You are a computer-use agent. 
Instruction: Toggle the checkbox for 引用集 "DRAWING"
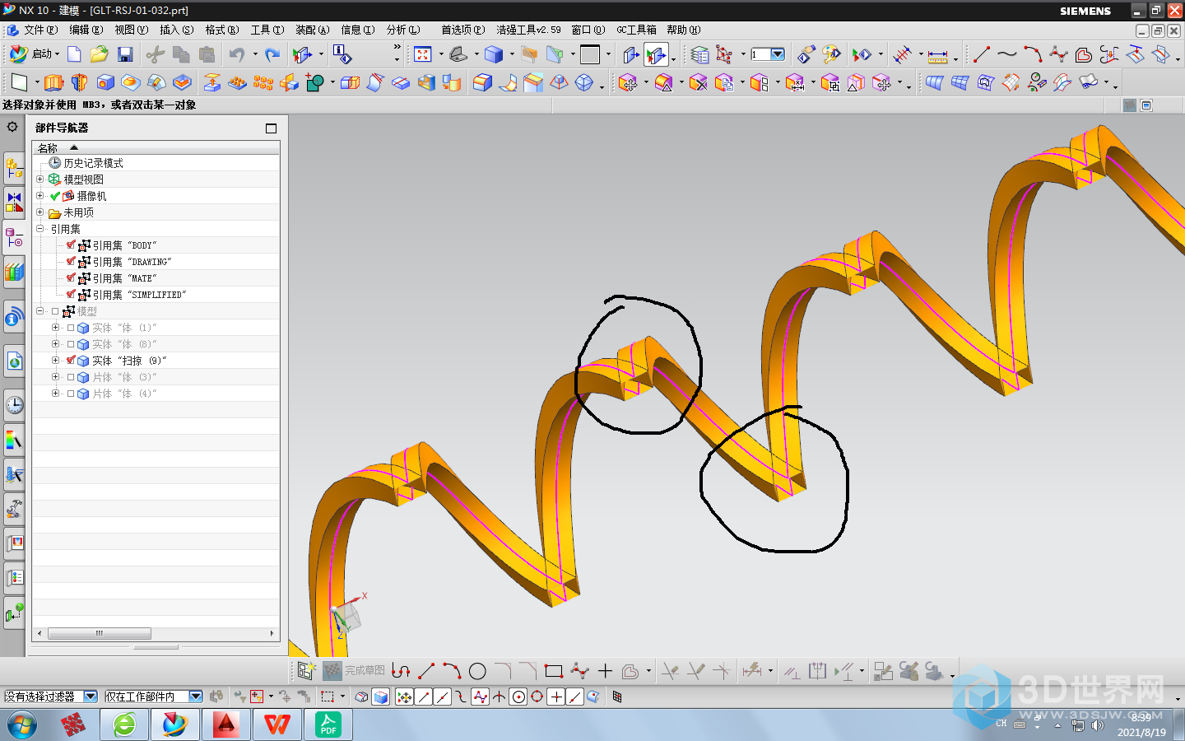coord(71,262)
